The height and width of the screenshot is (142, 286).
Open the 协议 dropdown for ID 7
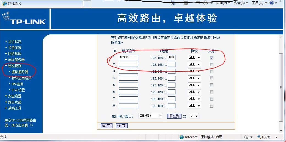click(194, 99)
